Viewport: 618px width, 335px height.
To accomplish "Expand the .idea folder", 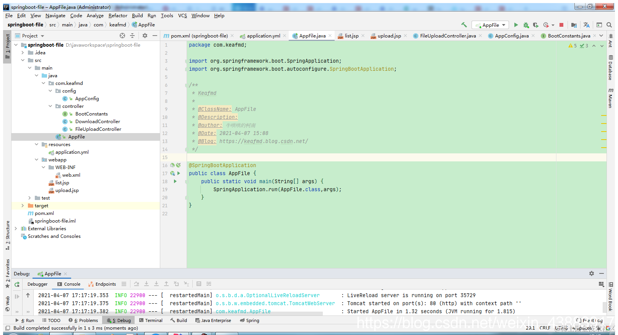I will coord(23,52).
